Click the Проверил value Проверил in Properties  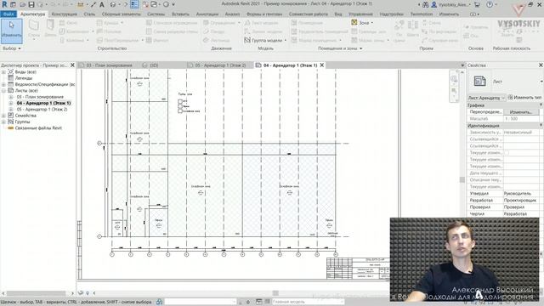521,207
